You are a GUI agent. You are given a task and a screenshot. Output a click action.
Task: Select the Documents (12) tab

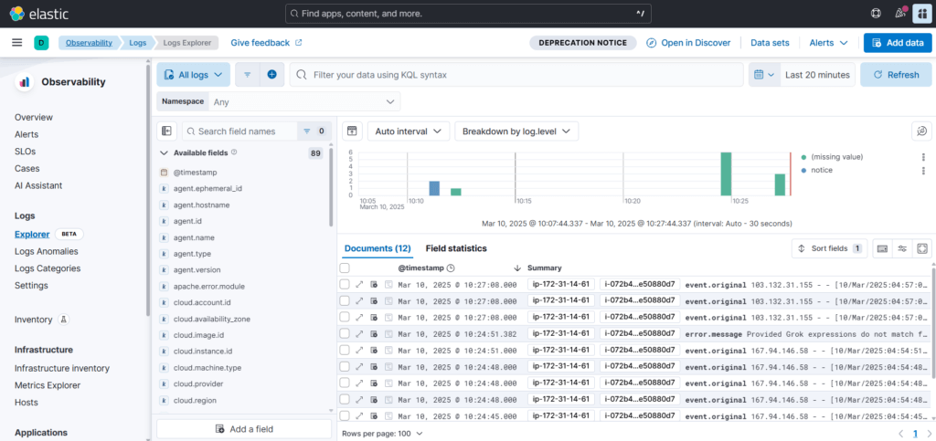click(378, 248)
